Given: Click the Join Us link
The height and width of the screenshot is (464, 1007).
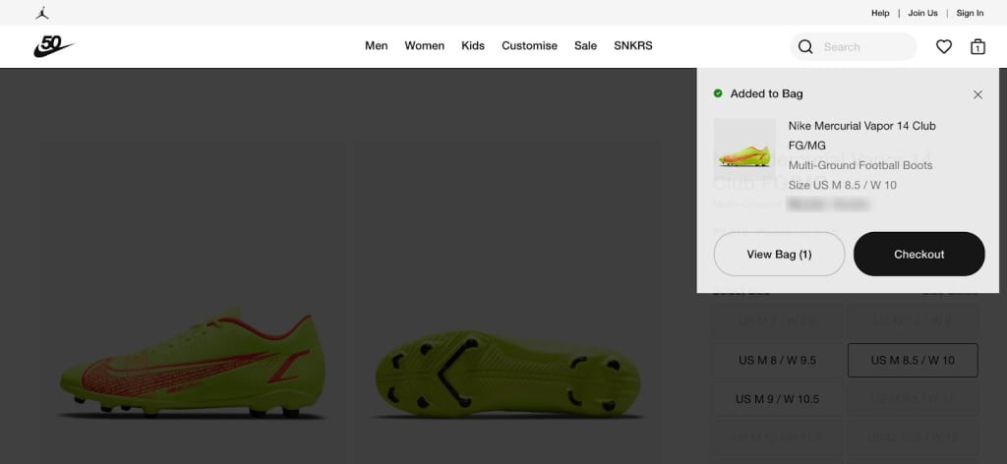Looking at the screenshot, I should 922,13.
